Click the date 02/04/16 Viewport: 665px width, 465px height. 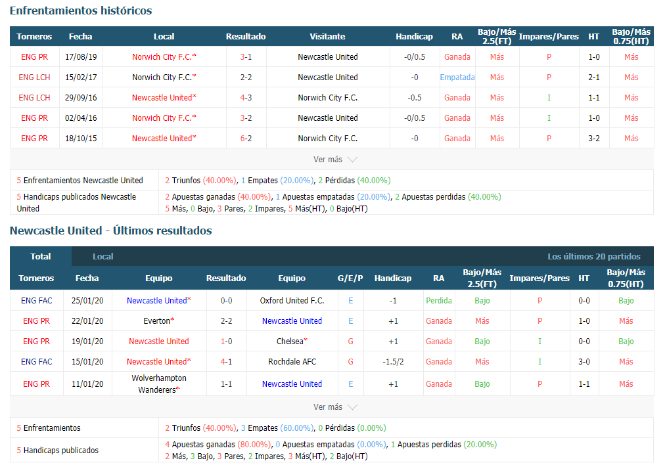pyautogui.click(x=81, y=118)
